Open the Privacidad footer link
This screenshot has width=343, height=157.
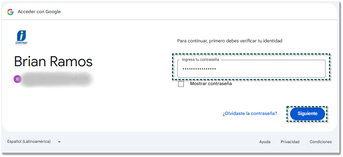[x=290, y=142]
